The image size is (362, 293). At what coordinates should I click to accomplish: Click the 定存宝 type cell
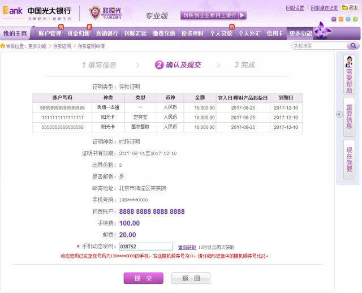coord(140,117)
